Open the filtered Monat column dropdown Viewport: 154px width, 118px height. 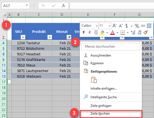tap(69, 37)
